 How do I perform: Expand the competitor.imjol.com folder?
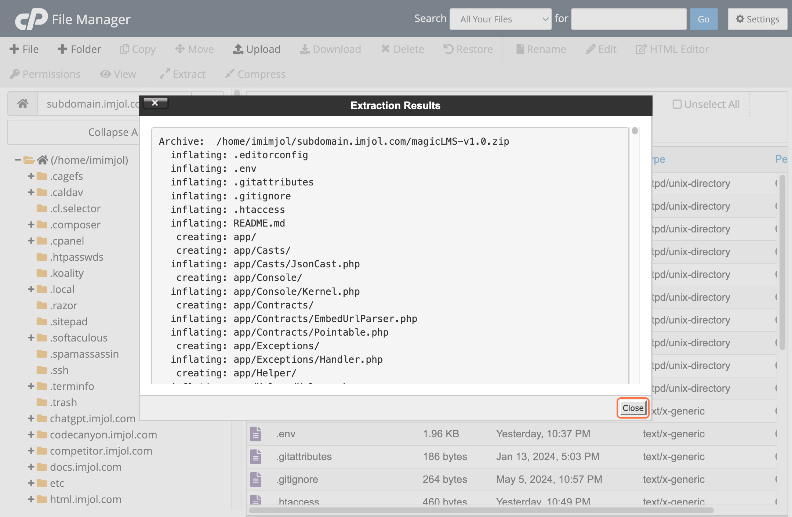[31, 451]
